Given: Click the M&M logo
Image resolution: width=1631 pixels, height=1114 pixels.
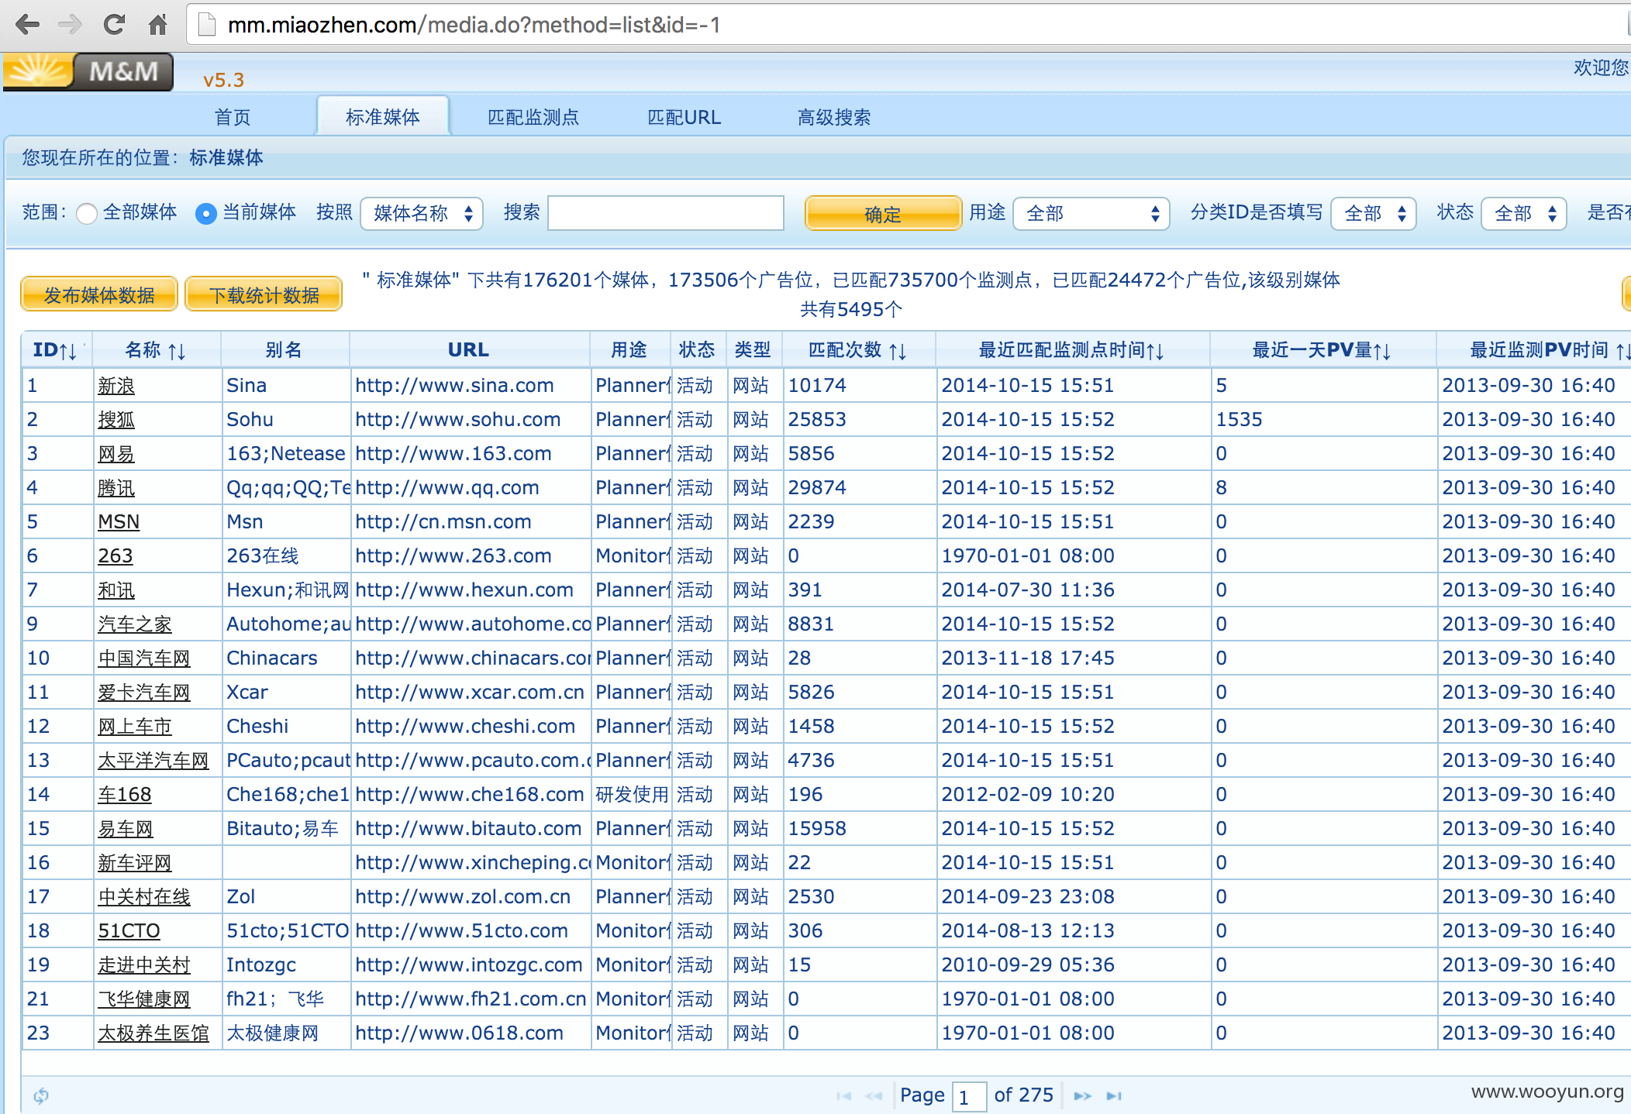Looking at the screenshot, I should pyautogui.click(x=88, y=71).
